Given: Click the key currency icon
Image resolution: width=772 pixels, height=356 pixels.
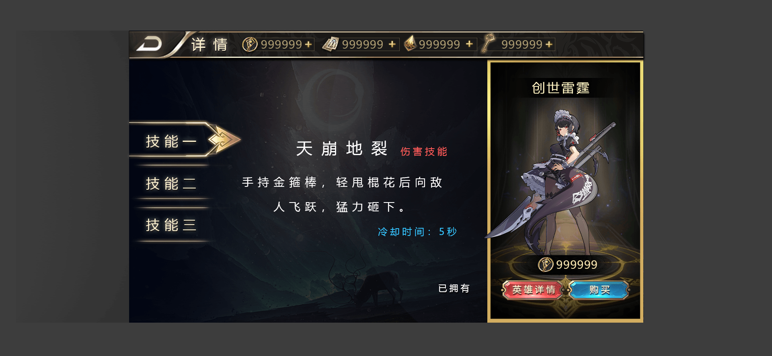Looking at the screenshot, I should pos(489,43).
